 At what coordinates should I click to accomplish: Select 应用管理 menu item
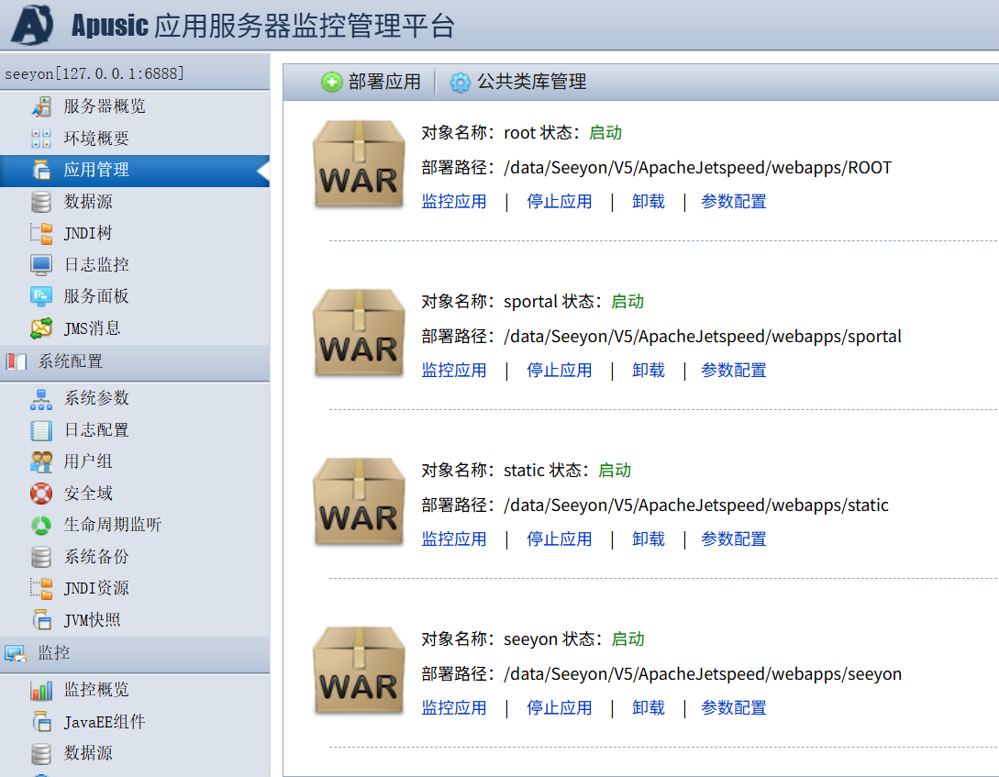pyautogui.click(x=135, y=170)
